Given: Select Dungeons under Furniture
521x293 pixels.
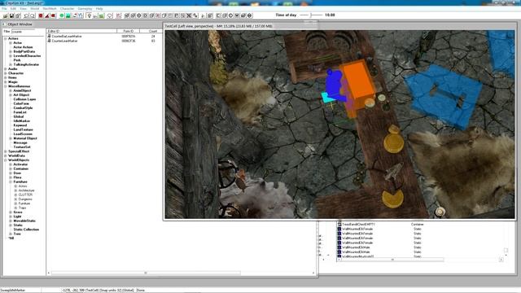Looking at the screenshot, I should click(25, 199).
